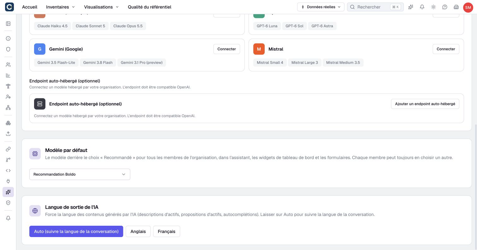
Task: Click the GPT-6 Luna model chip
Action: coord(267,26)
